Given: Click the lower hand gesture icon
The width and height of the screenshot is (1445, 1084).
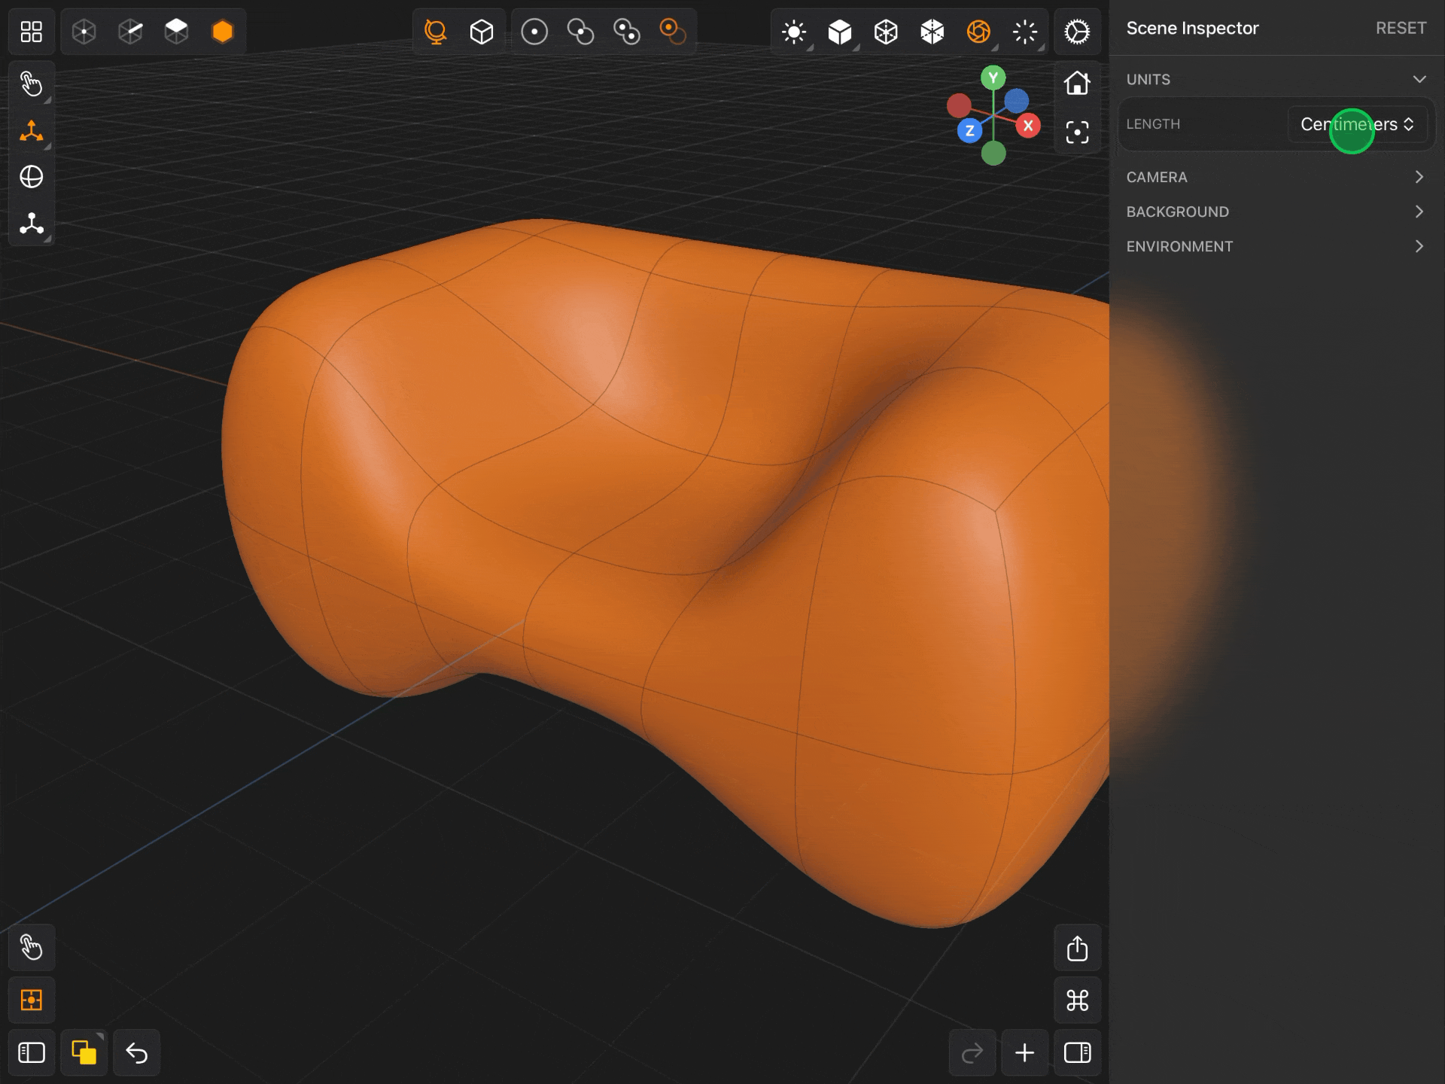Looking at the screenshot, I should [31, 947].
